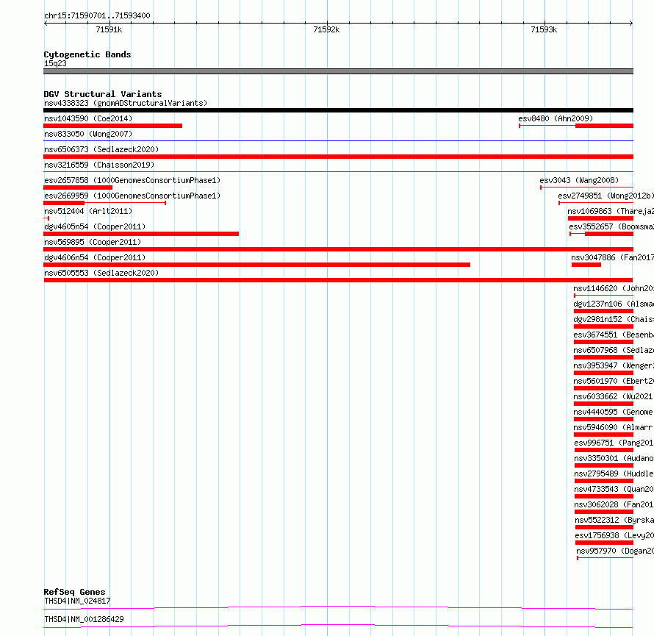Open variant esv2669959 (1000GenomesConsortiumPhase1)

click(x=132, y=196)
